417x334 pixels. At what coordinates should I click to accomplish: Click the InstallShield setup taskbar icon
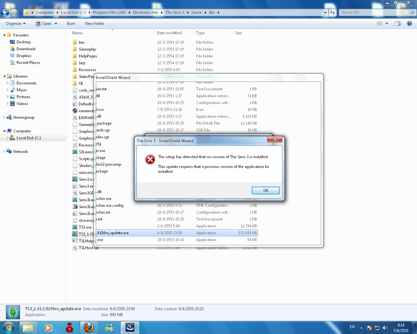130,327
